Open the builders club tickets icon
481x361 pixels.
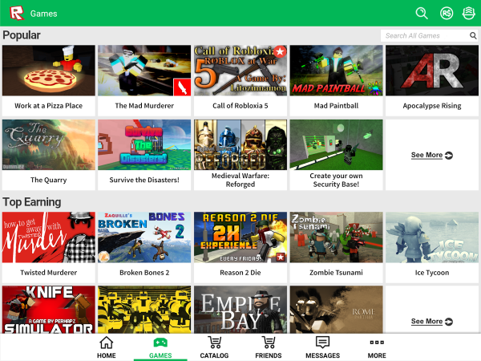468,14
